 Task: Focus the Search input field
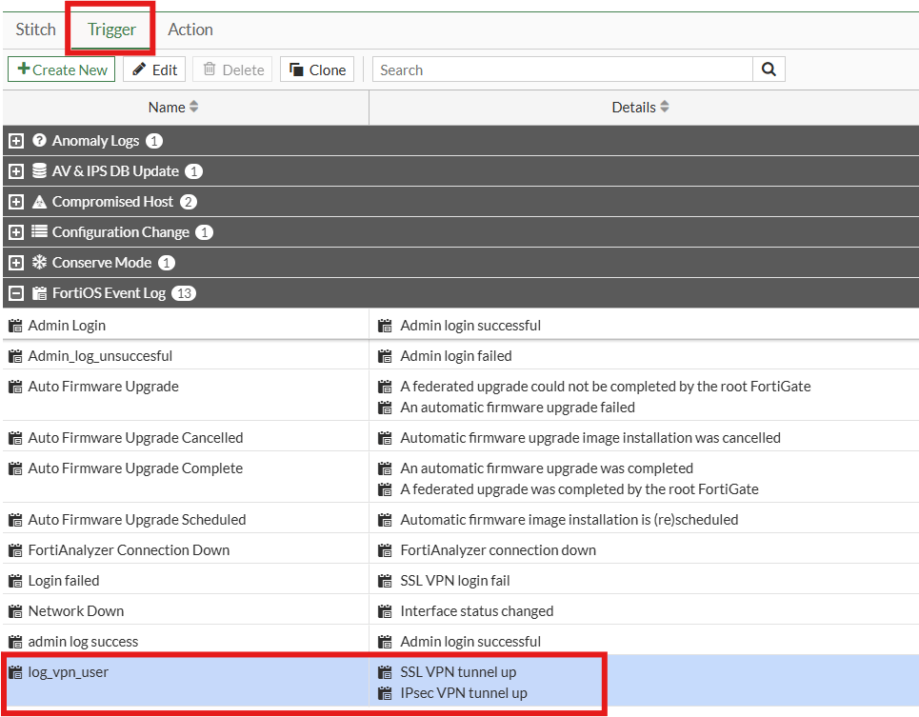click(x=563, y=70)
